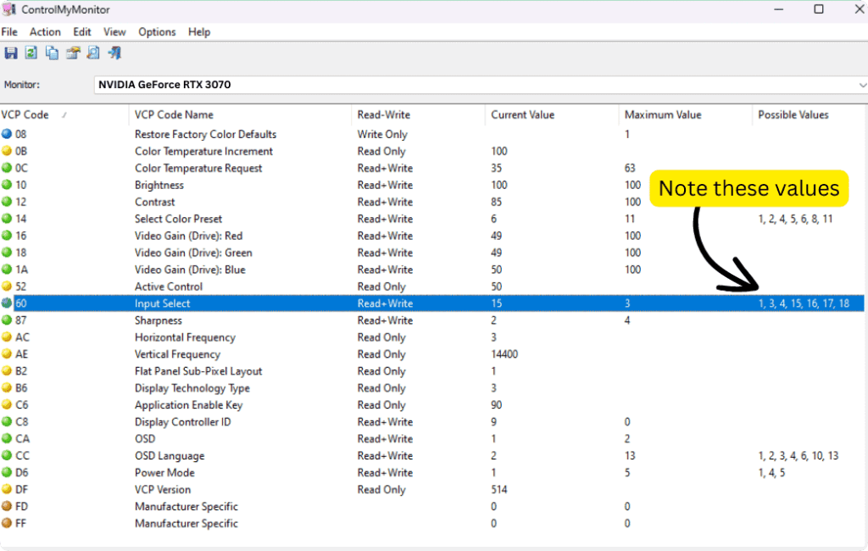Click the green status dot beside VCP code 60

[x=8, y=303]
